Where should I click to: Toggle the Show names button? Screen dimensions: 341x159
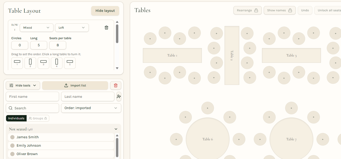point(280,10)
